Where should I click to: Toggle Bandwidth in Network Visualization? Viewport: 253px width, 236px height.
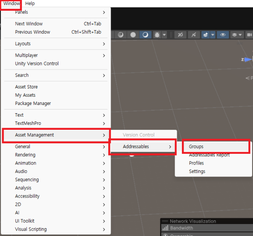207,228
